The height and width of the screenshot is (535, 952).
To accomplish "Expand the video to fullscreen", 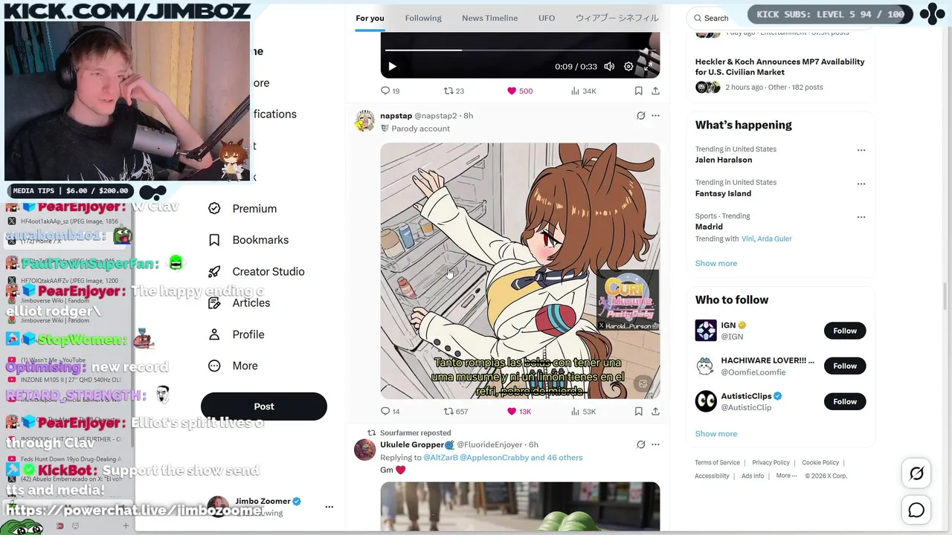I will (x=648, y=67).
